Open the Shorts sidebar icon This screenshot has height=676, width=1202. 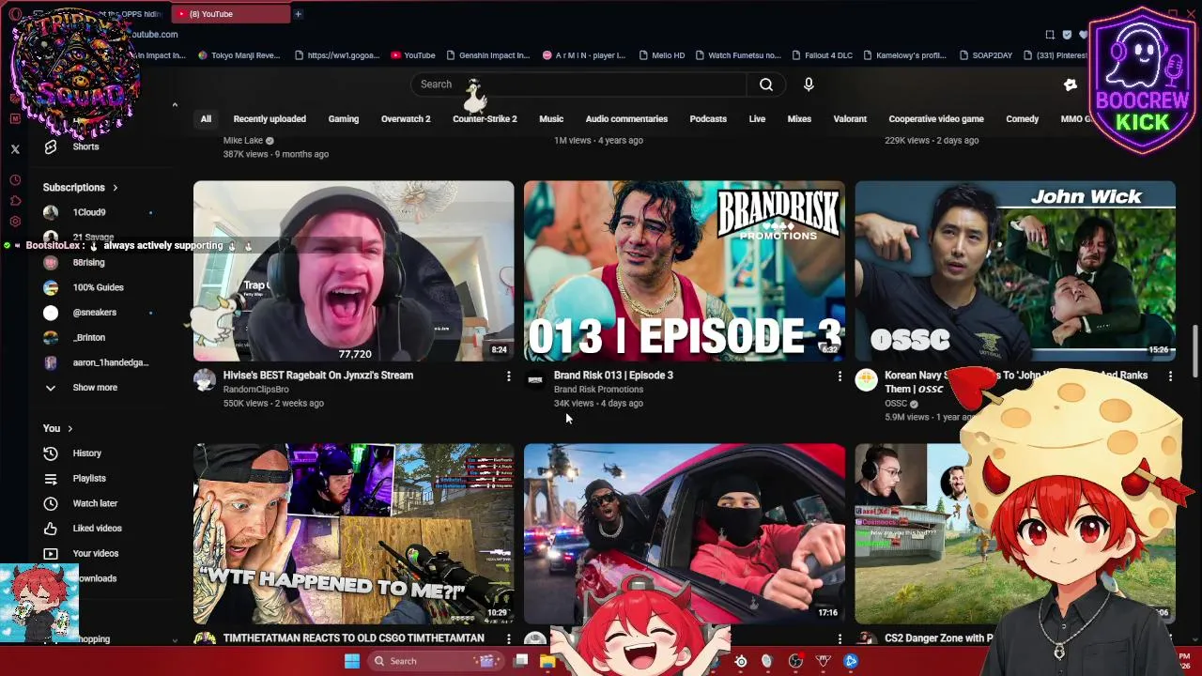(51, 146)
